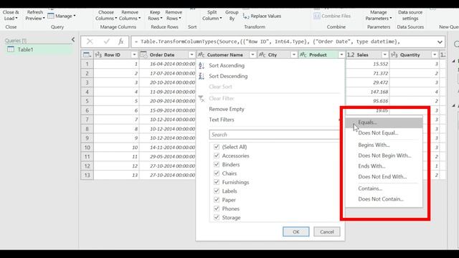The image size is (459, 258).
Task: Click the City column data type icon
Action: coord(262,54)
